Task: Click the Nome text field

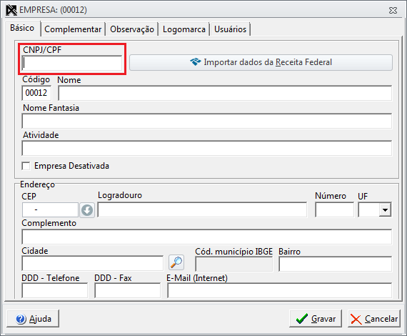Action: point(225,93)
